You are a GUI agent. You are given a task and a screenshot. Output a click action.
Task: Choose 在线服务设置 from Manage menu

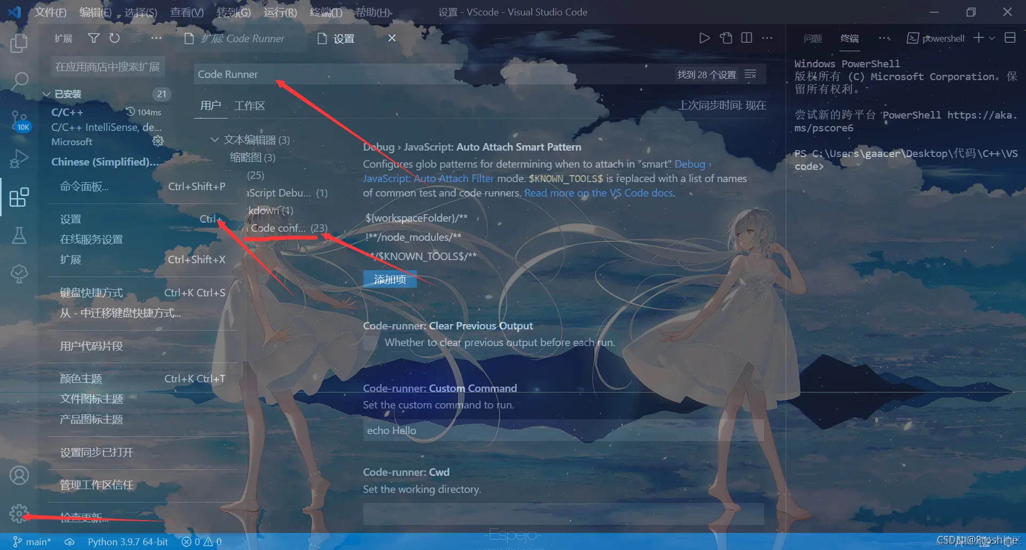pyautogui.click(x=143, y=239)
